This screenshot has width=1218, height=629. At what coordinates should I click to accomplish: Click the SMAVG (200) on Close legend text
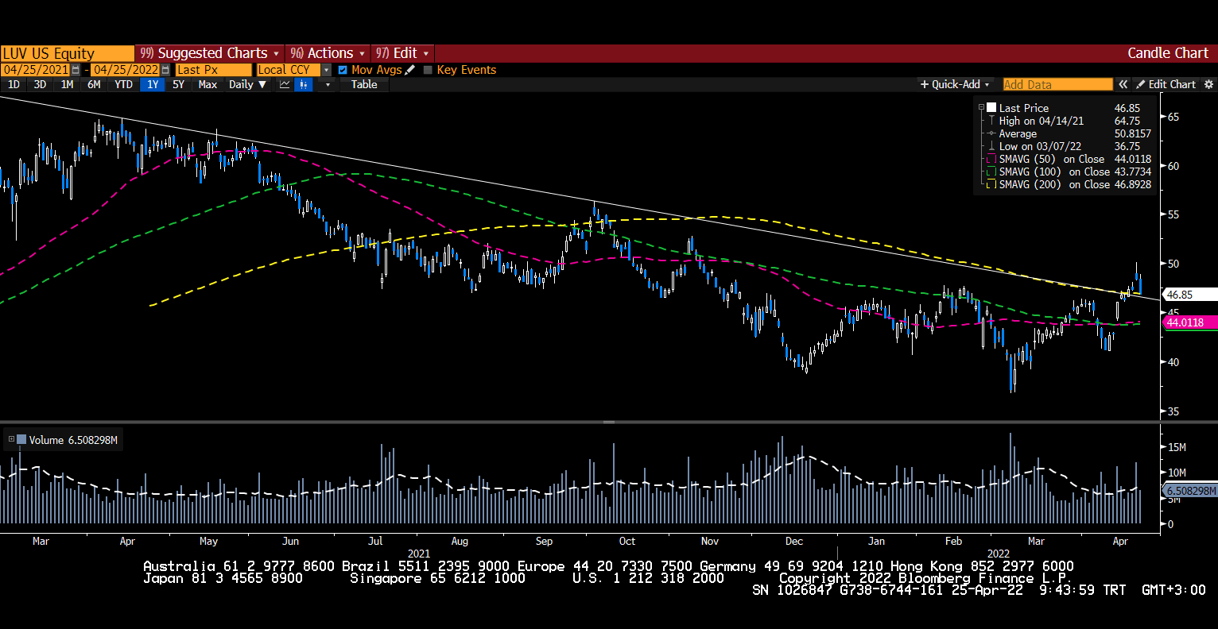tap(1054, 184)
